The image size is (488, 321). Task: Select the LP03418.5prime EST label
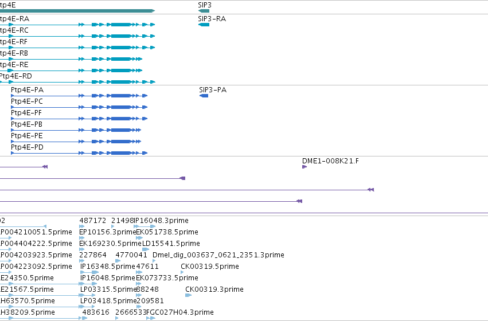tap(108, 301)
